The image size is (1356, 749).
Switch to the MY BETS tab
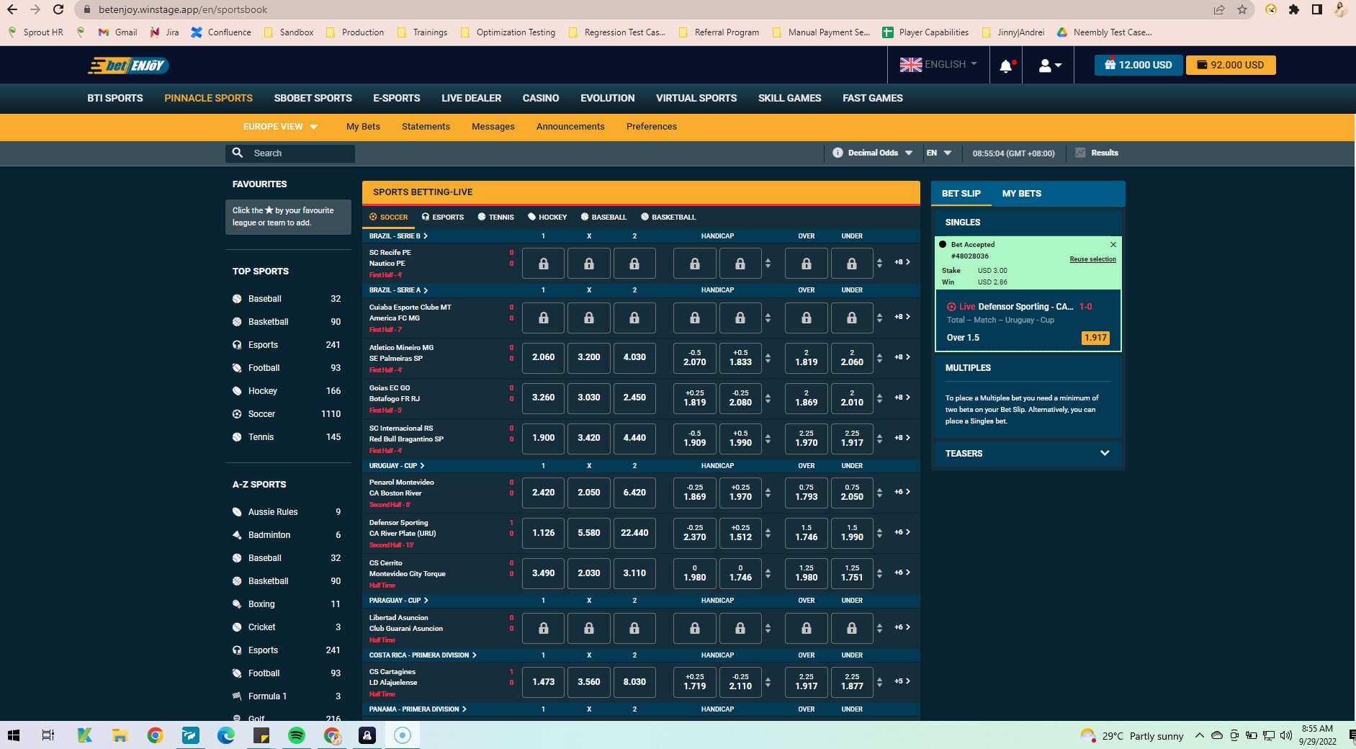tap(1023, 193)
